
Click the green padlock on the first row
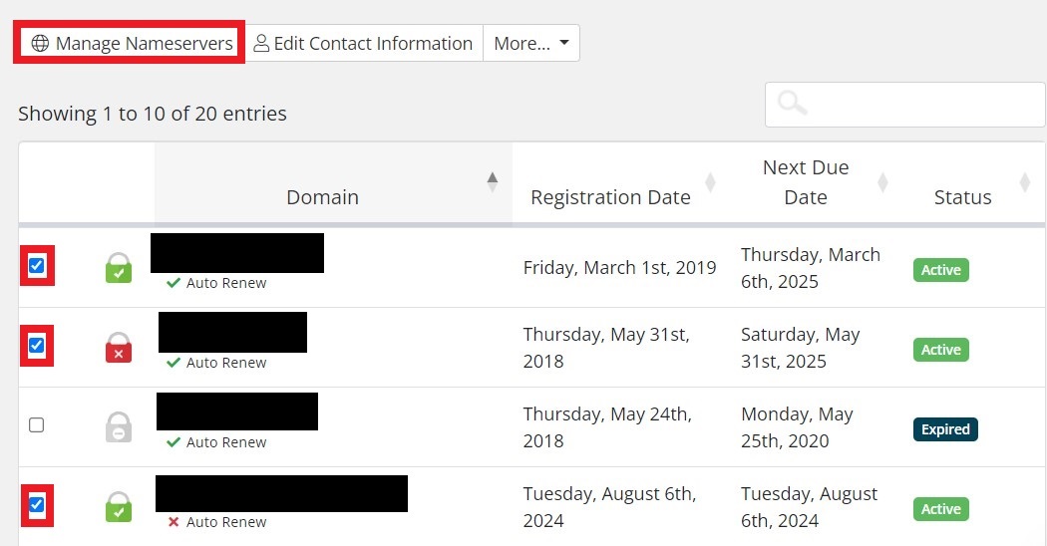(x=119, y=268)
